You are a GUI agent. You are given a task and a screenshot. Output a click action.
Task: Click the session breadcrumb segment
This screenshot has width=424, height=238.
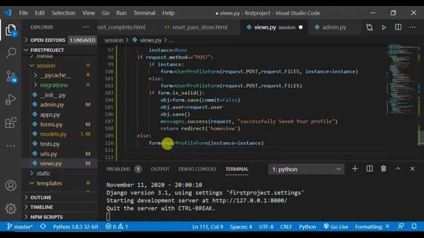(113, 40)
